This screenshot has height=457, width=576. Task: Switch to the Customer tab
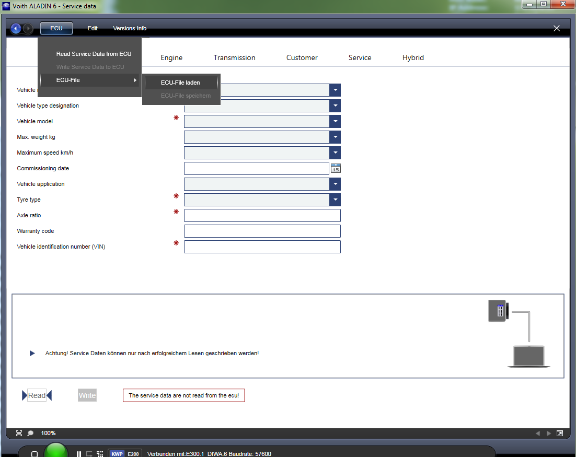(x=302, y=57)
